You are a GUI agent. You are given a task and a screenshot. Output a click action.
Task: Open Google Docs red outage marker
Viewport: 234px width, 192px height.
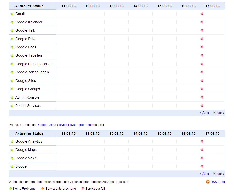202,47
